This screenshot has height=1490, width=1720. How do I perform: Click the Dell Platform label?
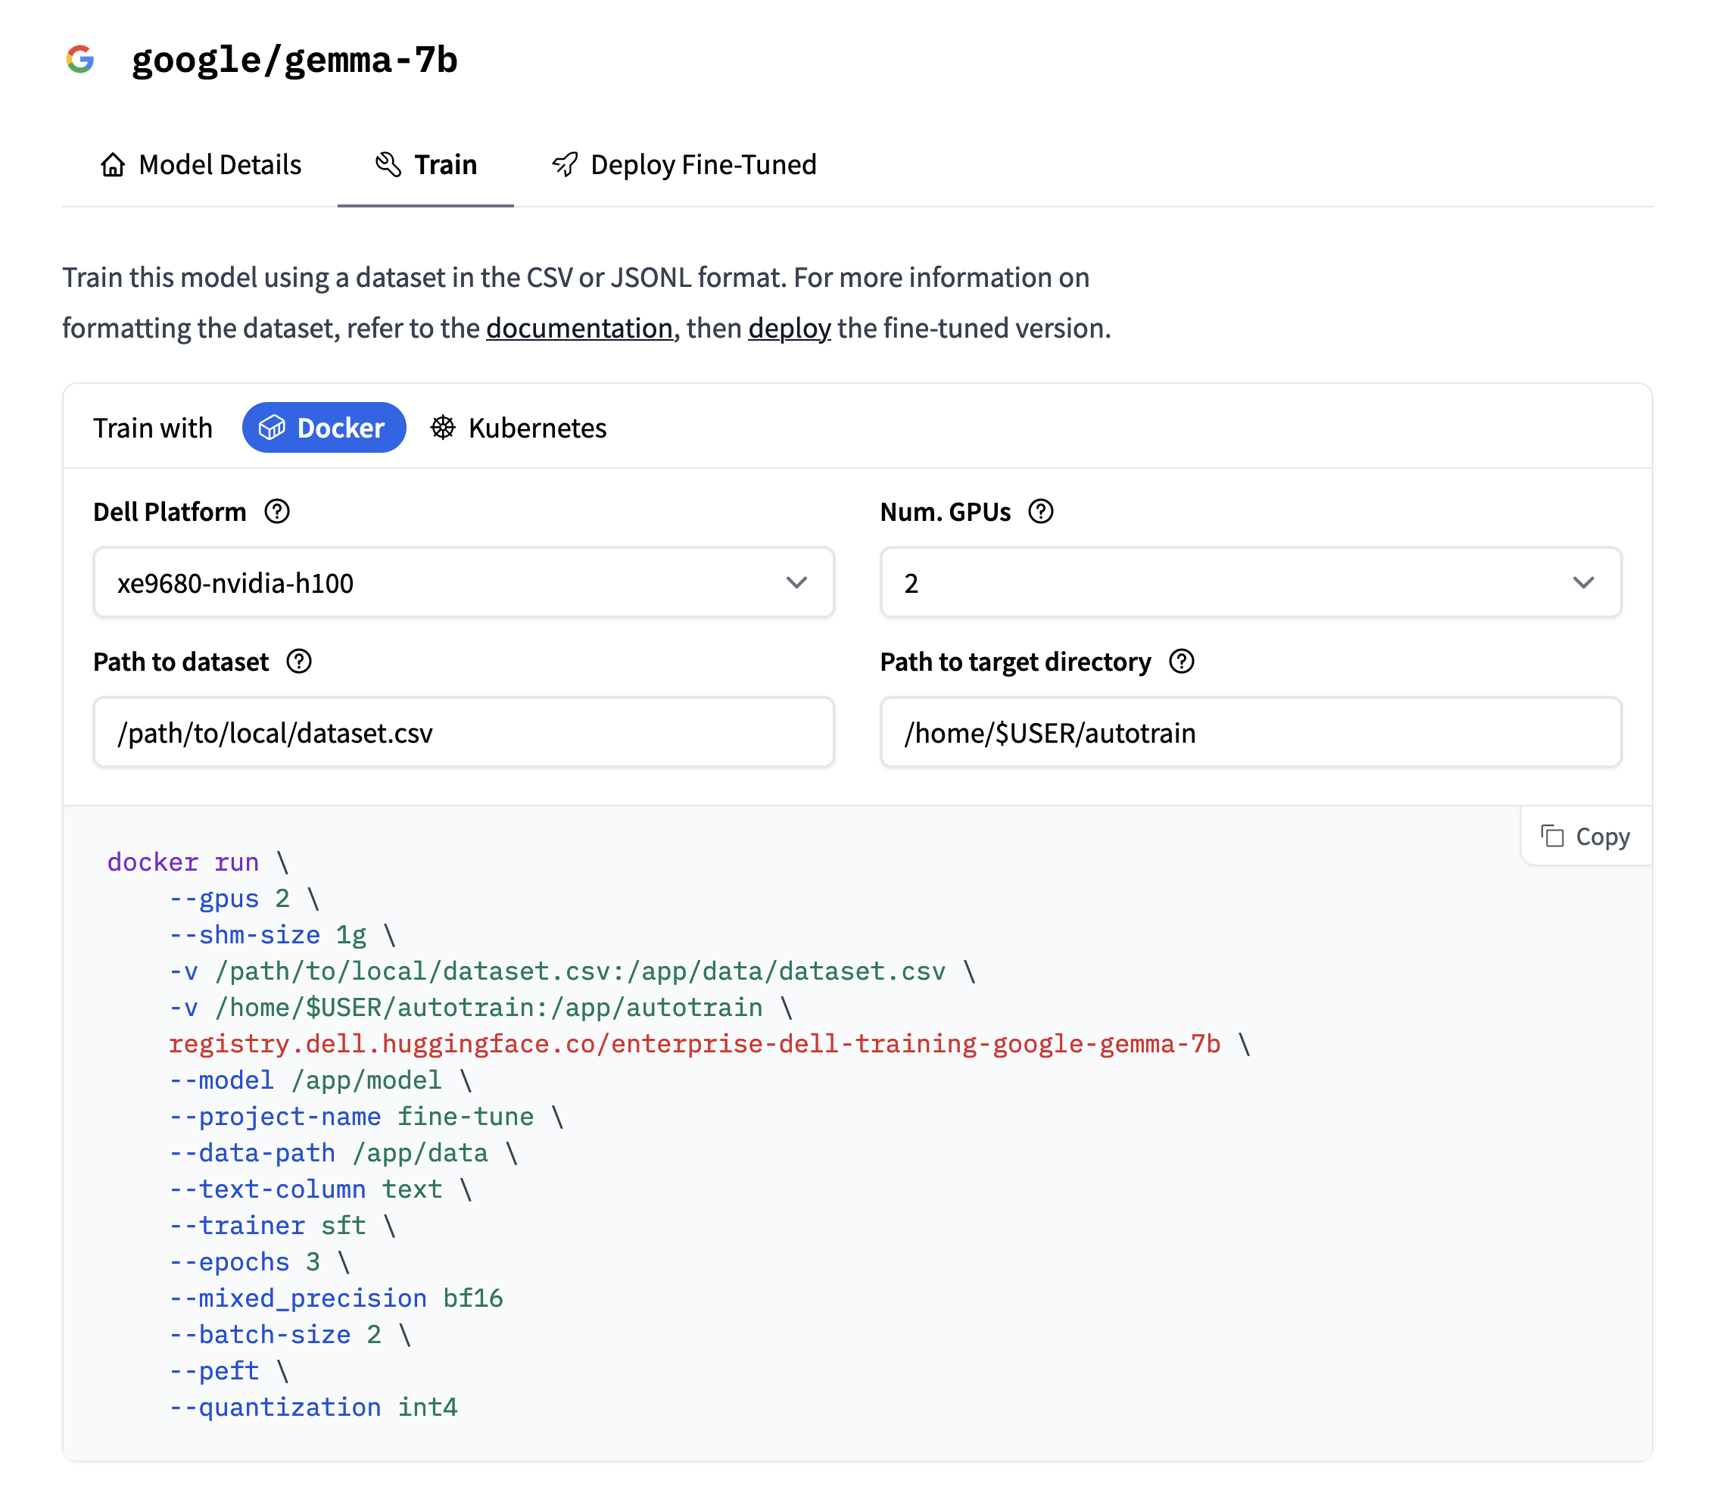coord(170,511)
